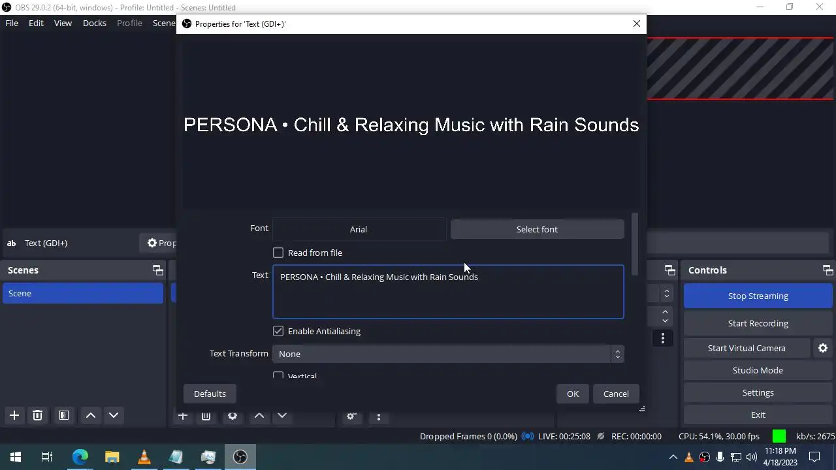Open the audio mixer three-dot menu at the dock bottom
This screenshot has height=470, width=836.
pyautogui.click(x=378, y=416)
